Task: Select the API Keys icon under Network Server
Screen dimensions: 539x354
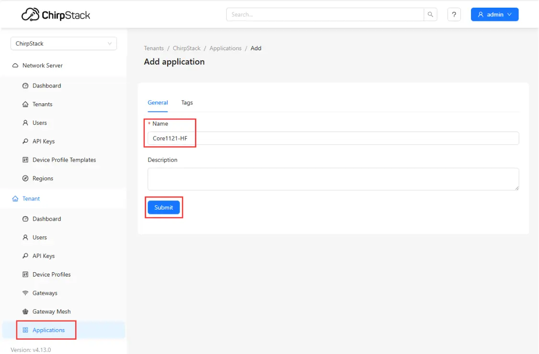Action: click(26, 141)
